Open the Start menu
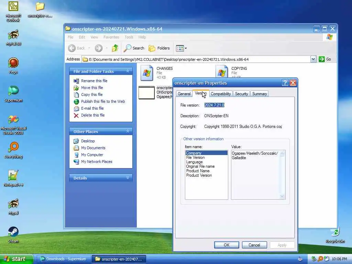The width and height of the screenshot is (352, 264). click(16, 259)
